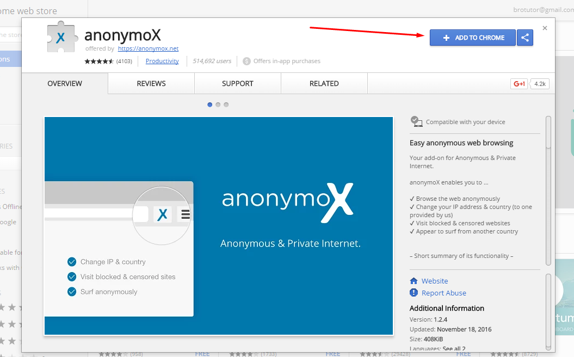
Task: Open the https://anonymox.net developer link
Action: point(148,48)
